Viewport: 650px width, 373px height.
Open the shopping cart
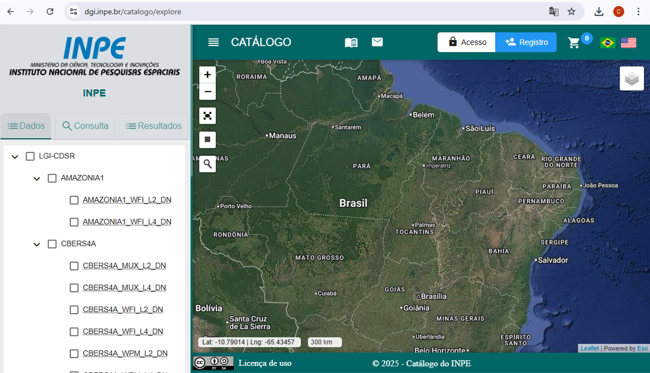tap(574, 43)
